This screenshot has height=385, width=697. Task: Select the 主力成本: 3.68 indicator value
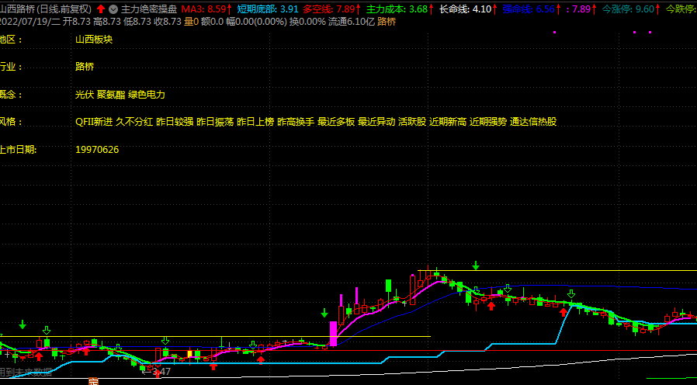[x=397, y=9]
